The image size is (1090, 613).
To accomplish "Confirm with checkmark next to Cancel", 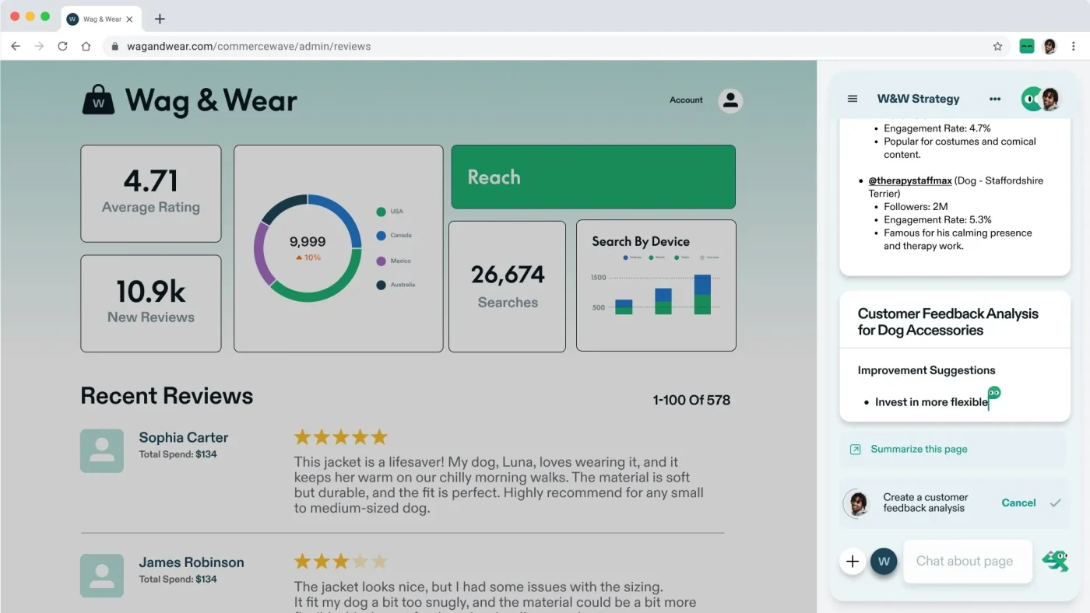I will 1055,503.
